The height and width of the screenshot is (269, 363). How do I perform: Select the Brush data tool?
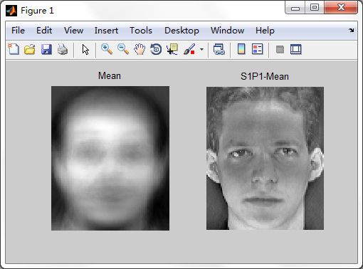coord(189,49)
